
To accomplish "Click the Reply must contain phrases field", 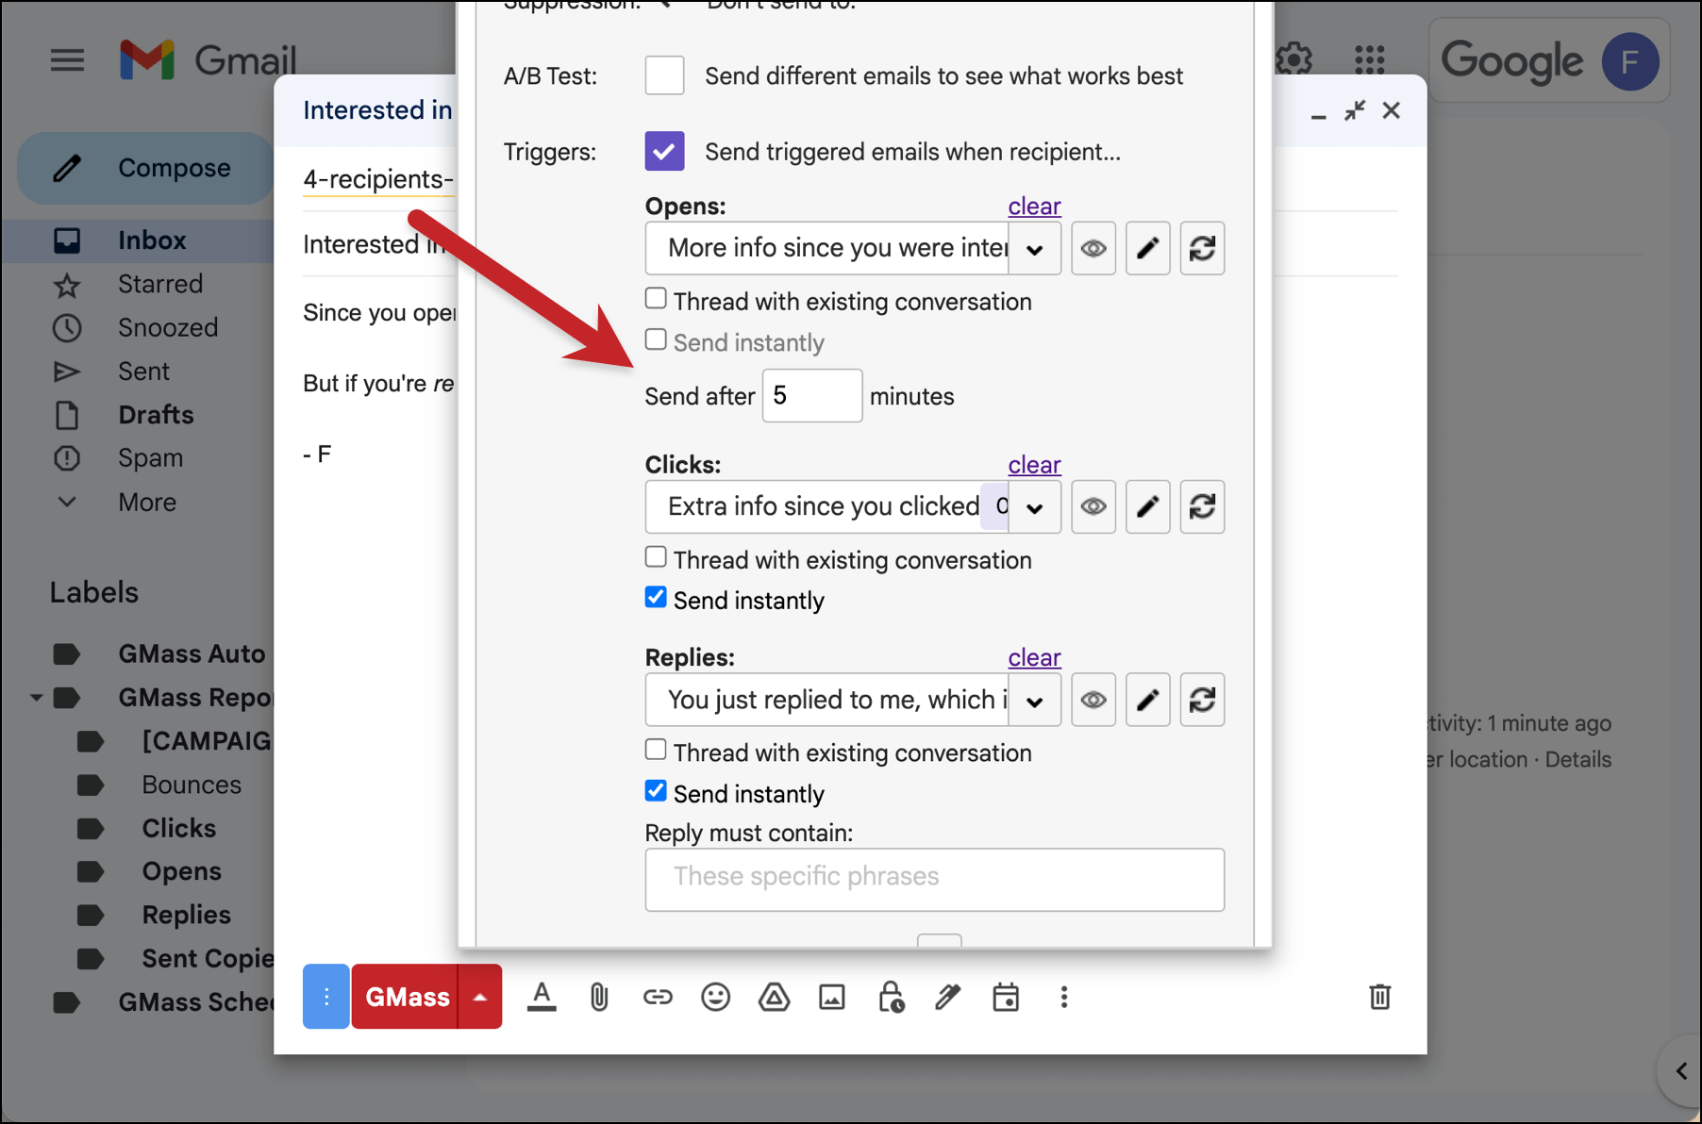I will 934,879.
